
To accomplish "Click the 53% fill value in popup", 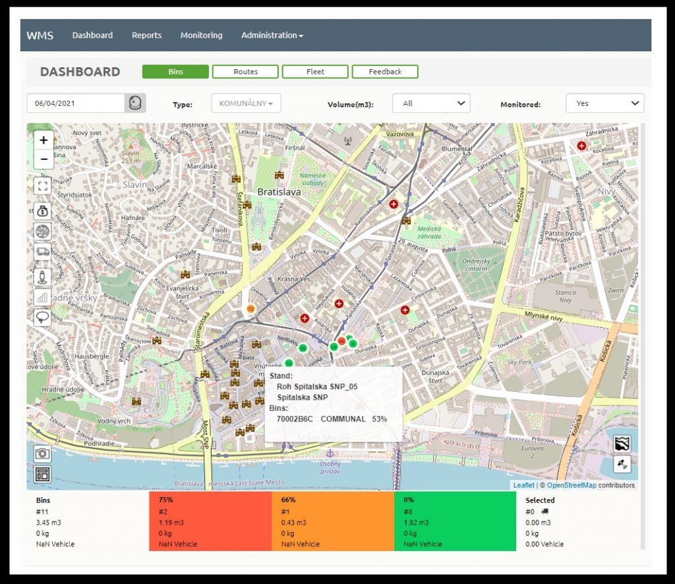I will 379,419.
